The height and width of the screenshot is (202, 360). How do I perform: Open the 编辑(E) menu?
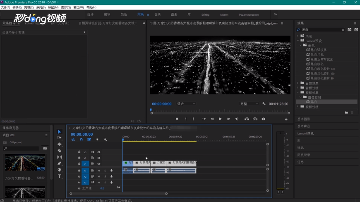click(17, 7)
